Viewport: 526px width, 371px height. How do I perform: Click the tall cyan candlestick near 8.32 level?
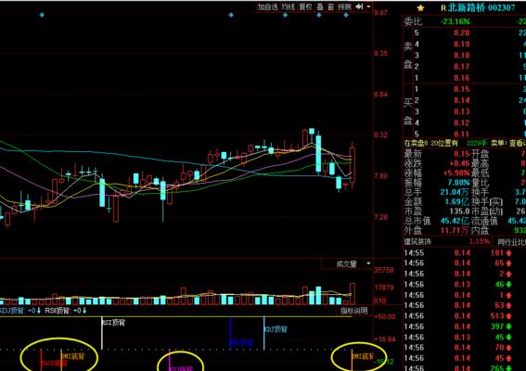[x=318, y=154]
